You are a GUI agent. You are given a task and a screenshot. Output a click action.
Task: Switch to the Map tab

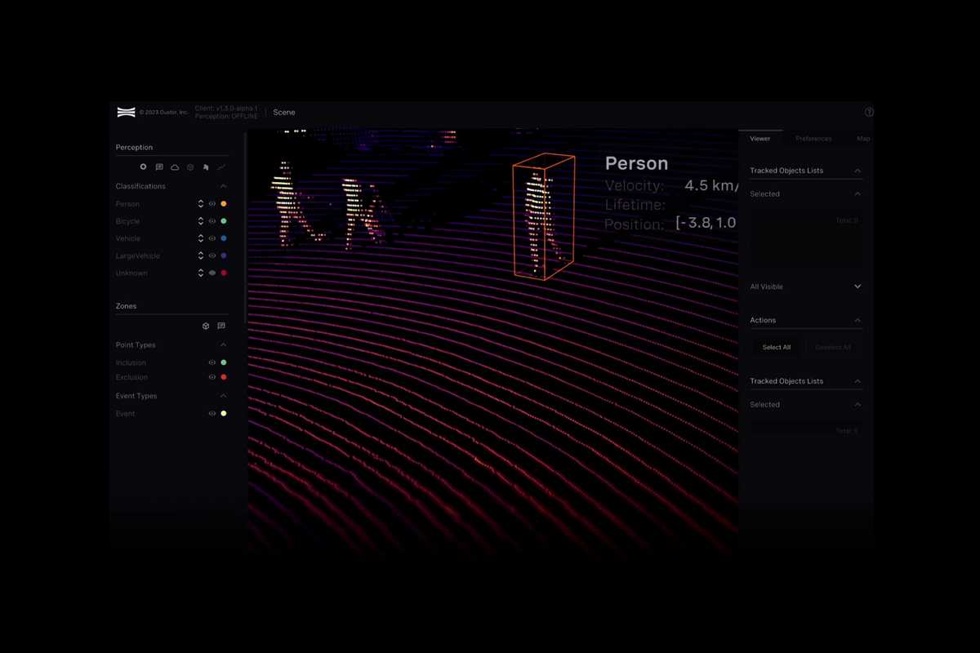863,139
